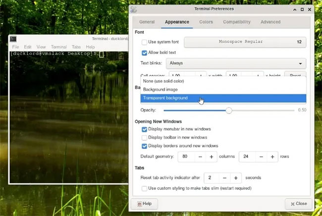Click the Help button in preferences
The height and width of the screenshot is (216, 322).
coord(144,204)
